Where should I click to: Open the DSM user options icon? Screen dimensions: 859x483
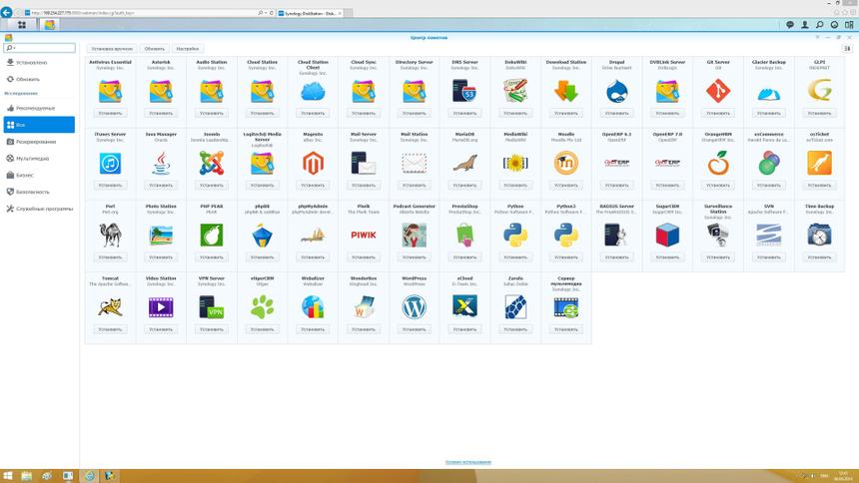pos(805,25)
